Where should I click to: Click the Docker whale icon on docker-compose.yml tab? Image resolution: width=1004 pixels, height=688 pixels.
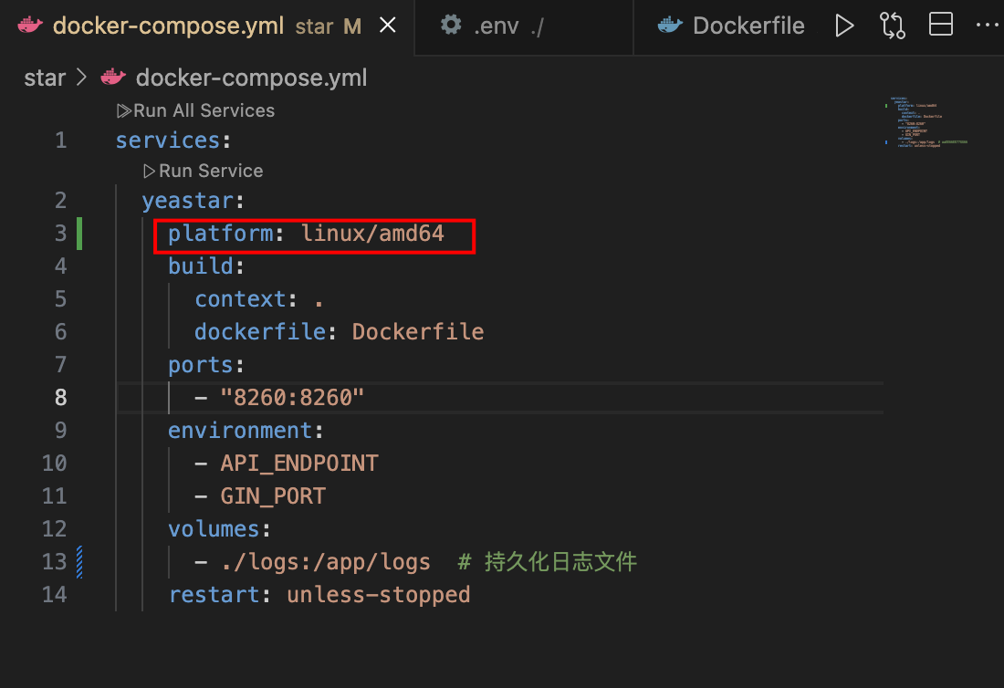tap(30, 26)
